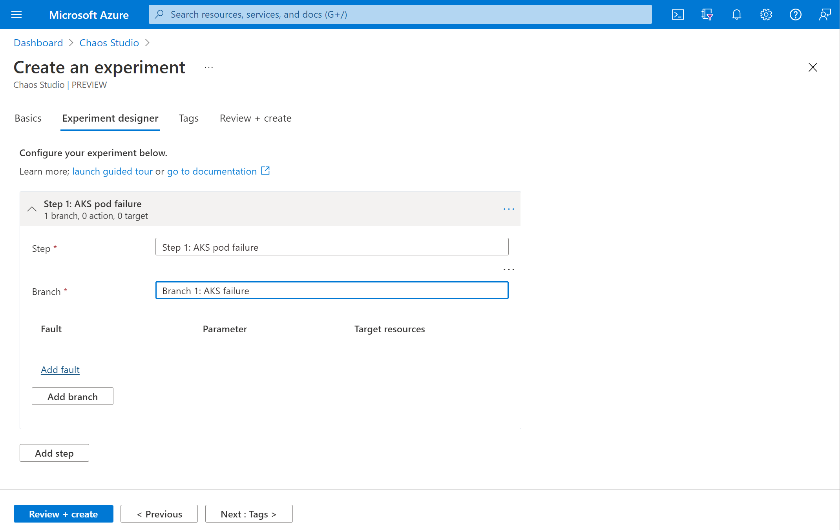Click the portal menu hamburger icon
The width and height of the screenshot is (840, 530).
click(x=17, y=13)
